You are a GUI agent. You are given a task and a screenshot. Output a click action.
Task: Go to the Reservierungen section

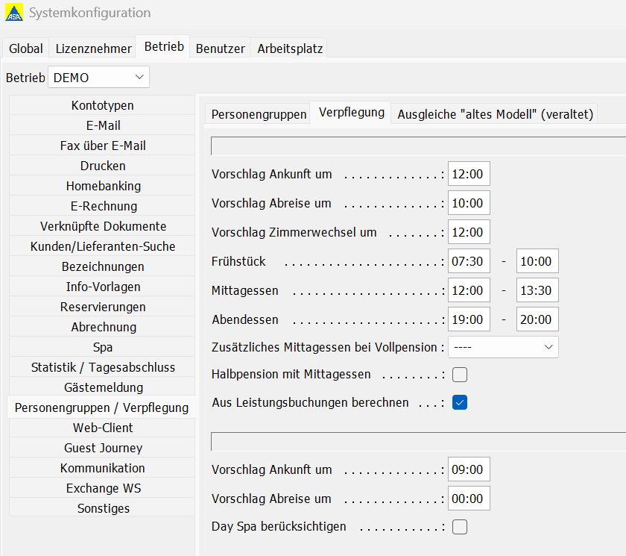102,307
